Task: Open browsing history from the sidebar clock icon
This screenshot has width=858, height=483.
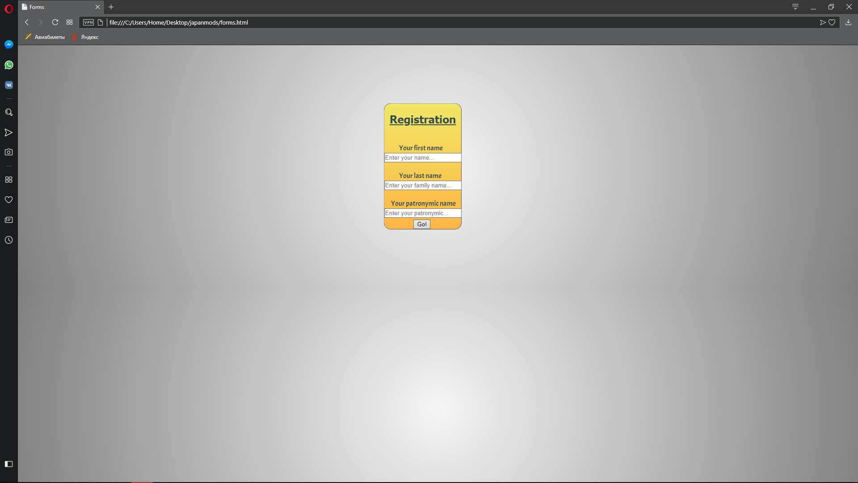Action: 8,240
